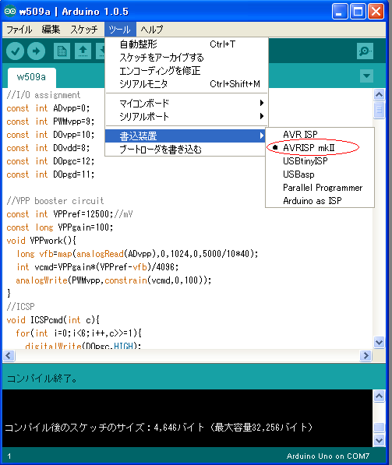The height and width of the screenshot is (465, 392).
Task: Click the editor vertical scrollbar thumb
Action: [x=379, y=110]
